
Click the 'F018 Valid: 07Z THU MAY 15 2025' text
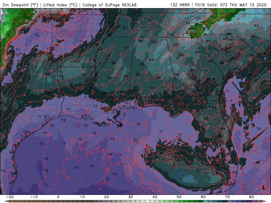231,5
